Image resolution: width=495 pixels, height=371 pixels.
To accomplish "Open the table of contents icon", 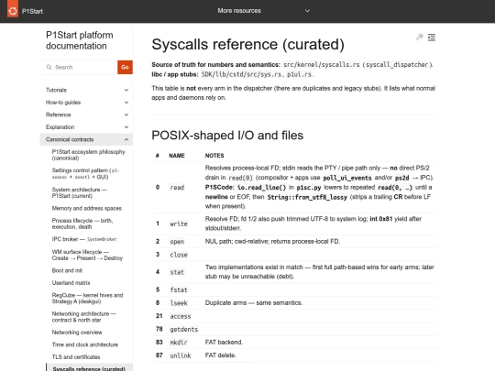I will pos(432,38).
